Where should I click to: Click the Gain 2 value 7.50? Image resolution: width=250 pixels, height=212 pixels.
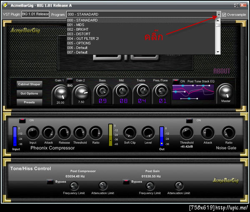pyautogui.click(x=81, y=102)
